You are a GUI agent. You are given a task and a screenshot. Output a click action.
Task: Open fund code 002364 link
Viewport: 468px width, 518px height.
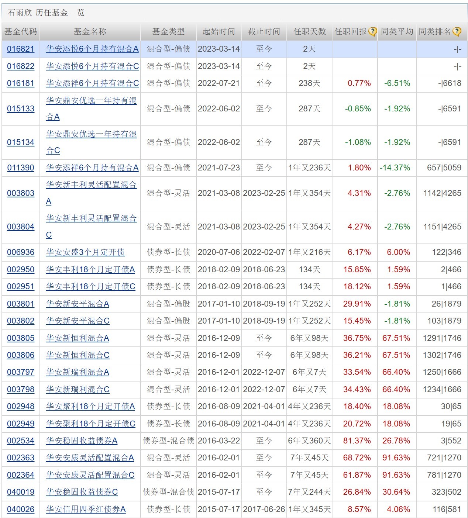point(21,475)
